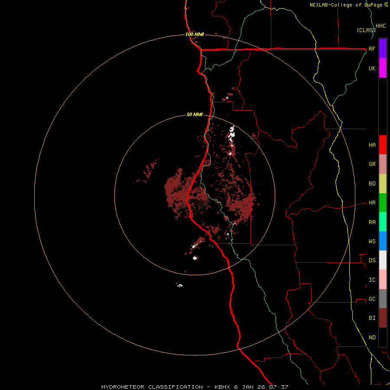Click the "GR" legend label
This screenshot has height=390, width=390.
pos(372,164)
